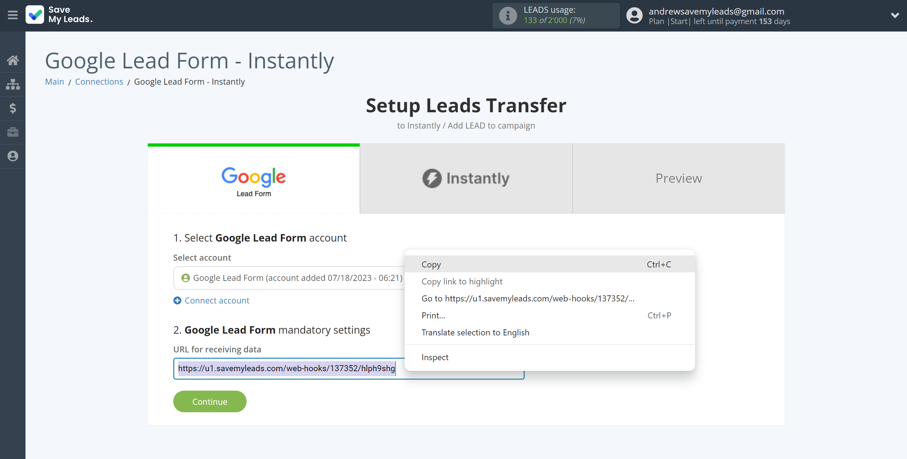Click the Connect account link
Viewport: 907px width, 459px height.
[216, 300]
